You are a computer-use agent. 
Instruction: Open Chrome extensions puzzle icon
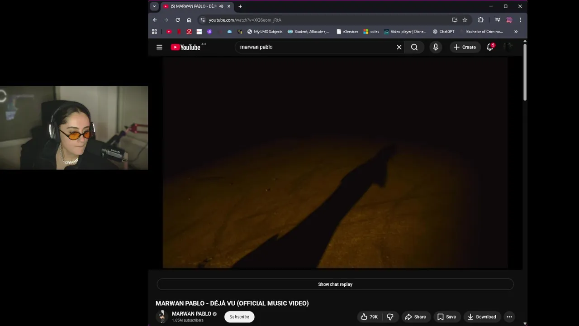[x=481, y=20]
